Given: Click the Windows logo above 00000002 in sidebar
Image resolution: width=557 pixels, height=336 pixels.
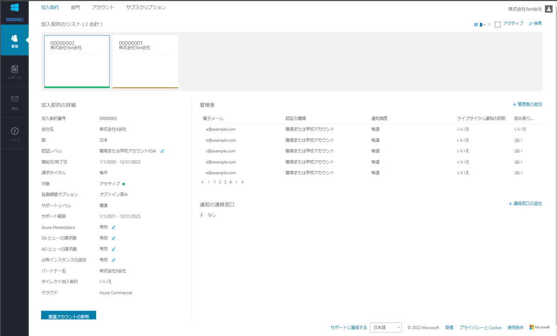Looking at the screenshot, I should [x=14, y=7].
